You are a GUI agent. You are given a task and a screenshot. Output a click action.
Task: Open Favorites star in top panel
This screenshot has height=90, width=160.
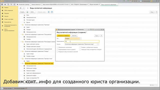point(5,4)
